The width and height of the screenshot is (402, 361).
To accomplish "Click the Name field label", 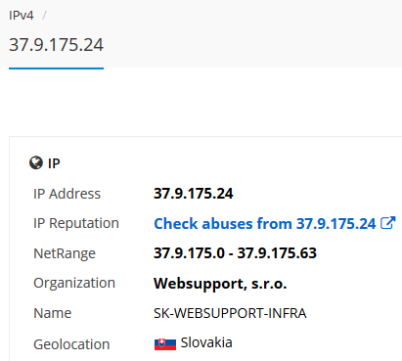I will pyautogui.click(x=52, y=313).
